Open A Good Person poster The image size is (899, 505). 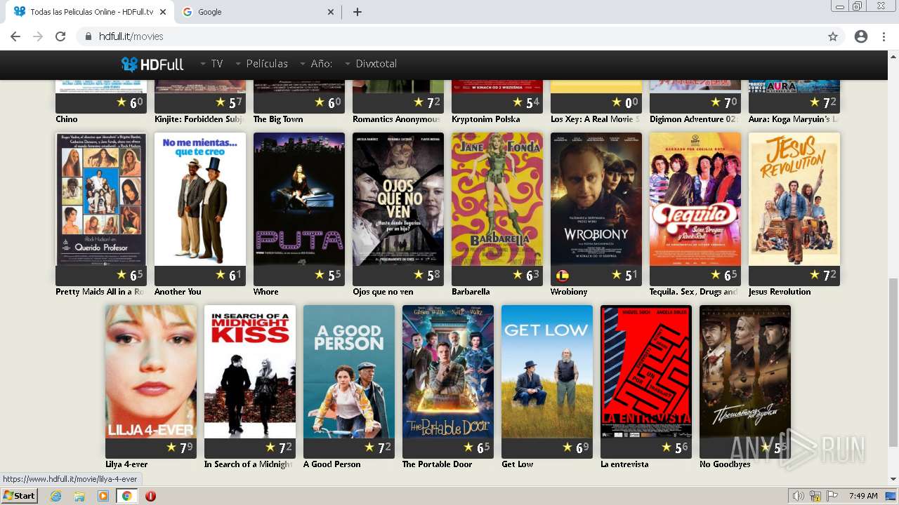[349, 372]
